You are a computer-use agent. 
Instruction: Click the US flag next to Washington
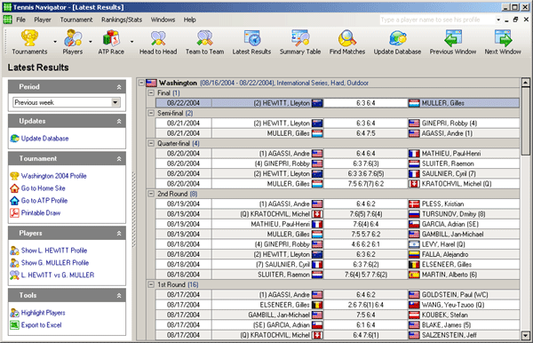coord(151,83)
